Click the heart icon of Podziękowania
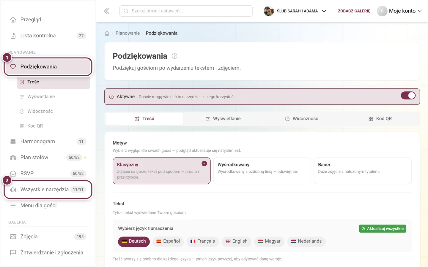The width and height of the screenshot is (428, 267). (x=13, y=67)
